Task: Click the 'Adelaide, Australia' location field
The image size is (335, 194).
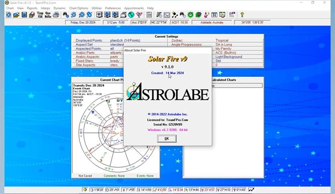Action: [x=212, y=22]
